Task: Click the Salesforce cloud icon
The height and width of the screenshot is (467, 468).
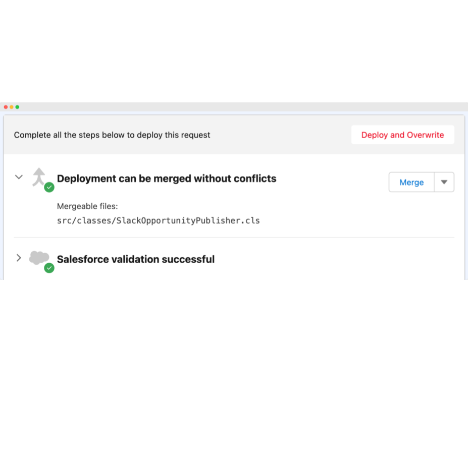Action: coord(39,257)
